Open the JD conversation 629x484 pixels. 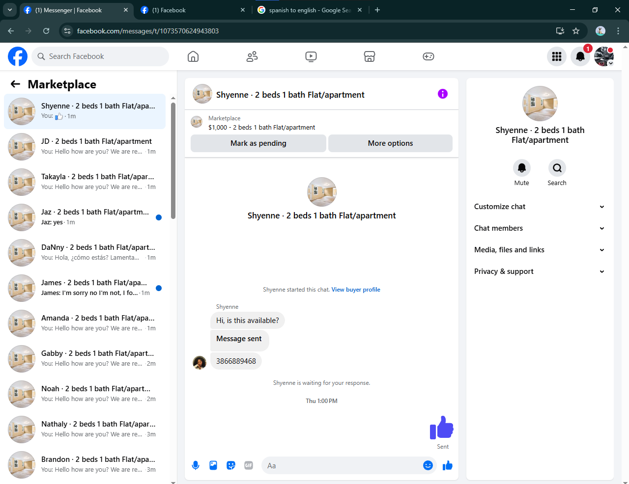(x=85, y=147)
